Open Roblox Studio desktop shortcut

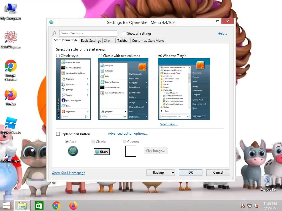click(x=11, y=125)
